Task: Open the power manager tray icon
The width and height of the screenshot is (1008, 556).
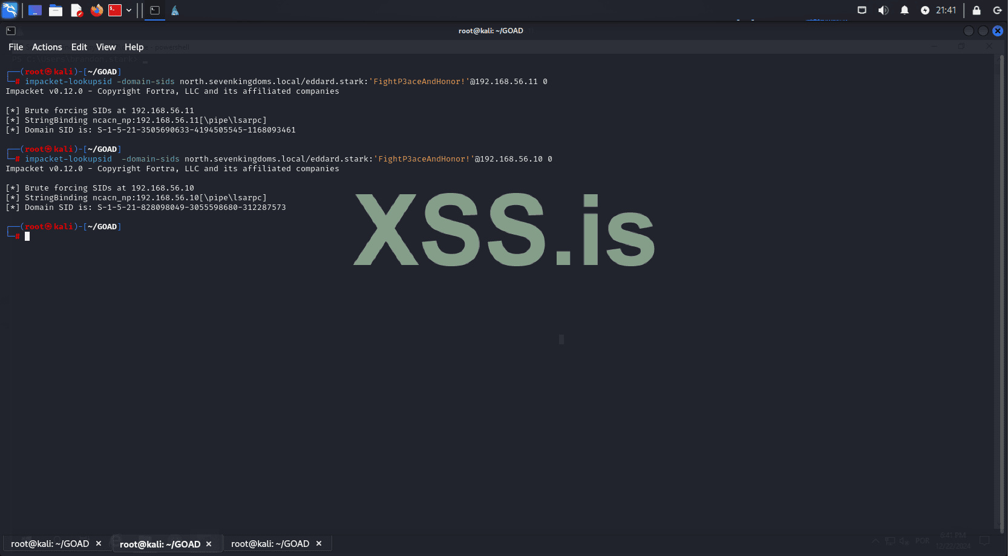Action: point(925,10)
